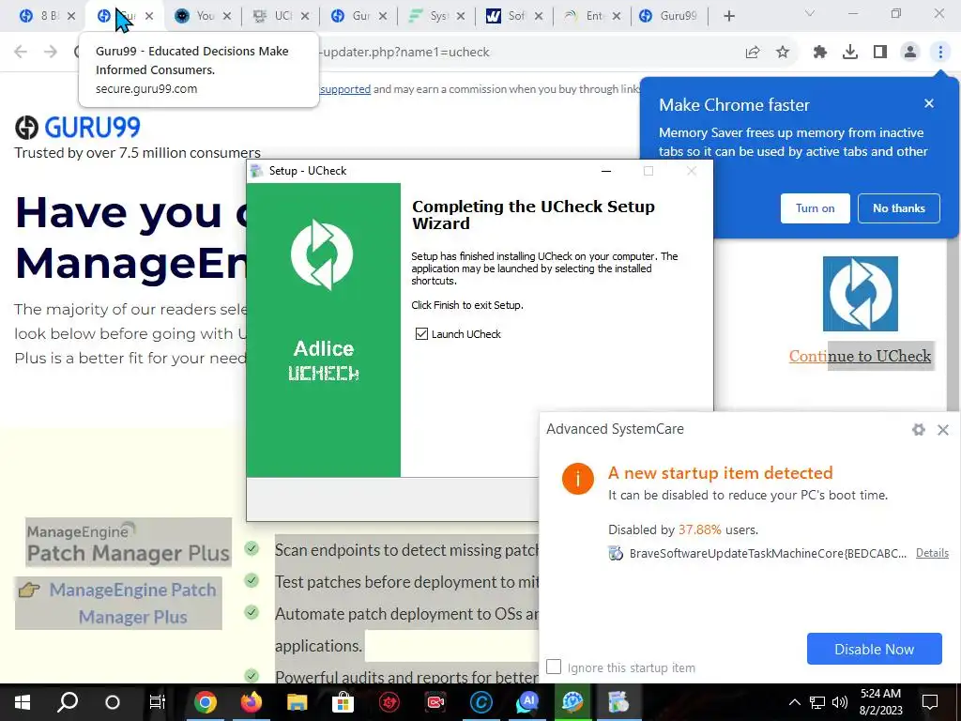Open Windows notification center
Image resolution: width=961 pixels, height=721 pixels.
click(x=930, y=702)
